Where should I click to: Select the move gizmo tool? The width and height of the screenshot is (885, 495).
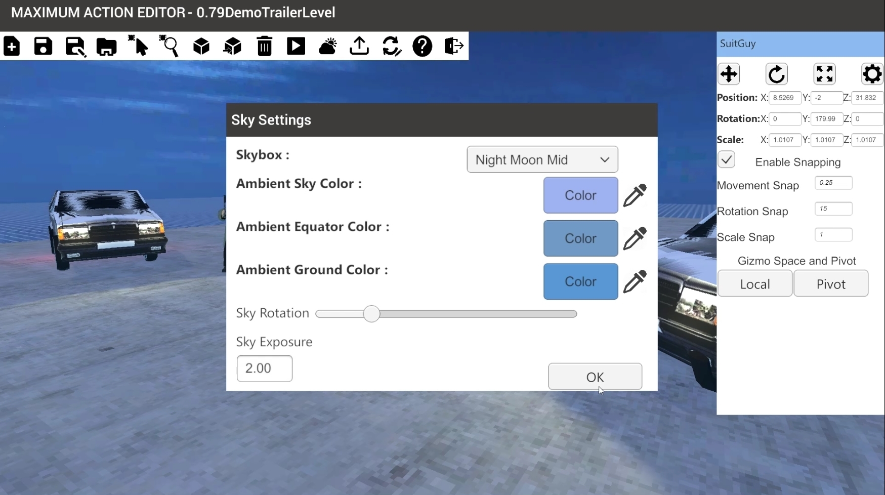pyautogui.click(x=729, y=74)
